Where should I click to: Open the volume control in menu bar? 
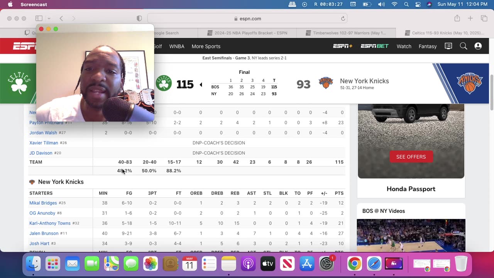[x=381, y=4]
